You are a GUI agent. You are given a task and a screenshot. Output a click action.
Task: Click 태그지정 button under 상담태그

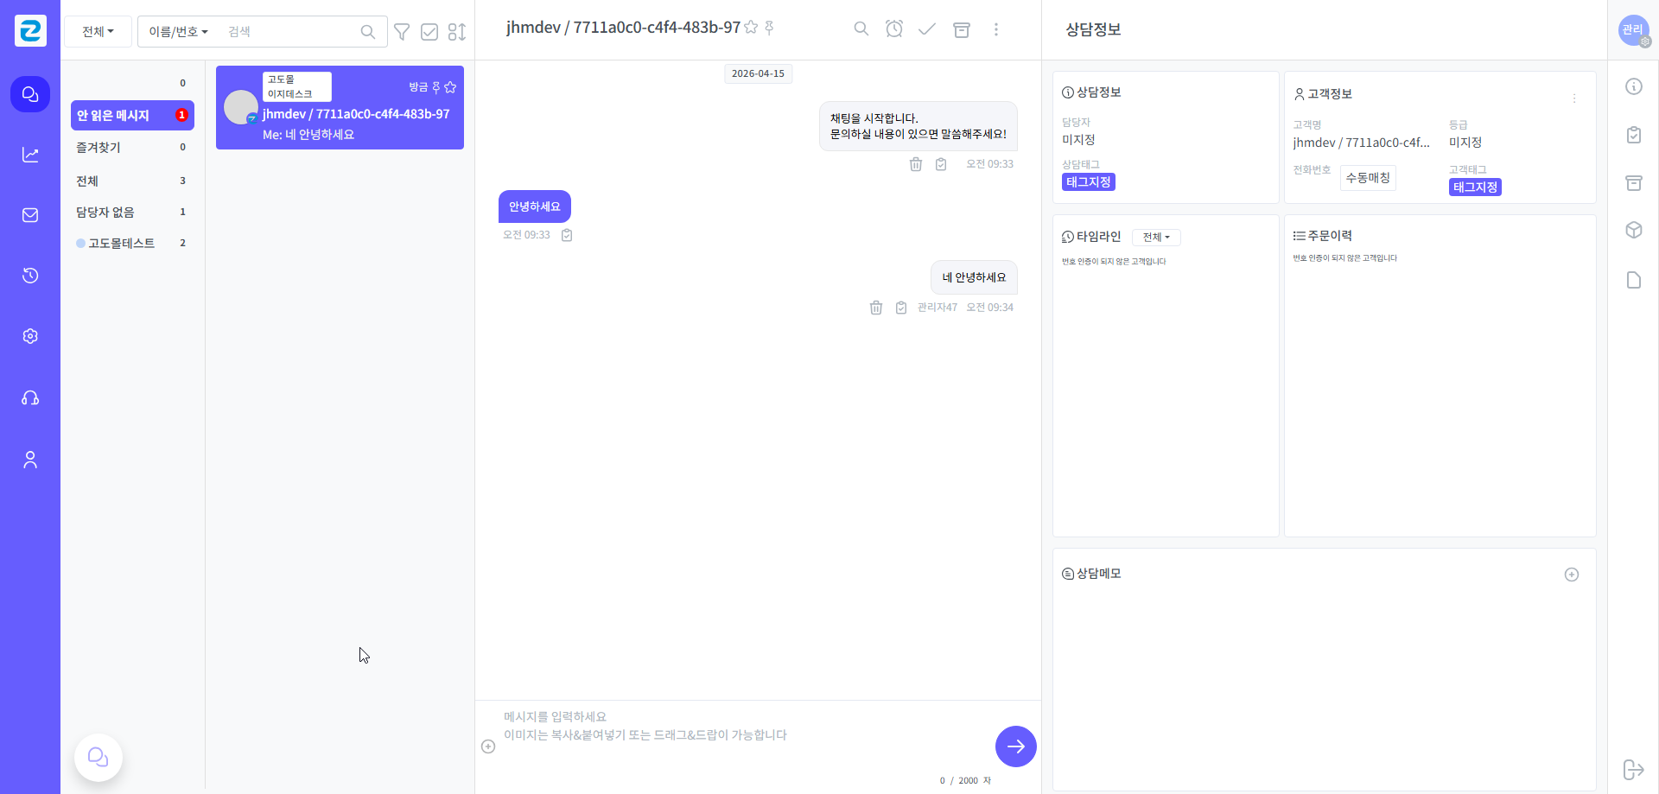[x=1088, y=182]
